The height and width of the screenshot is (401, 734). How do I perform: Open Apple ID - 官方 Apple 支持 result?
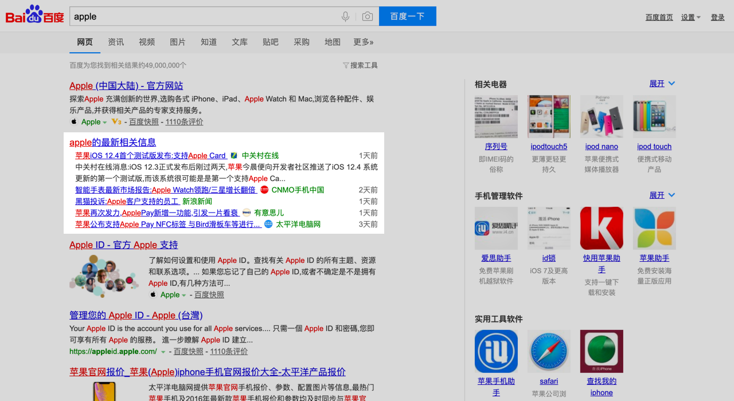tap(124, 245)
